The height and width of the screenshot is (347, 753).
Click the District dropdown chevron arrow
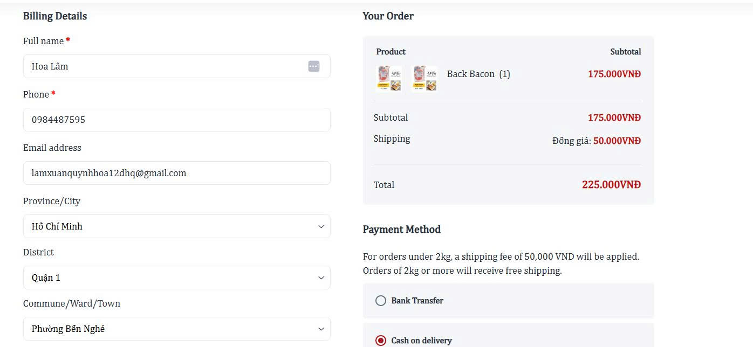click(x=321, y=277)
